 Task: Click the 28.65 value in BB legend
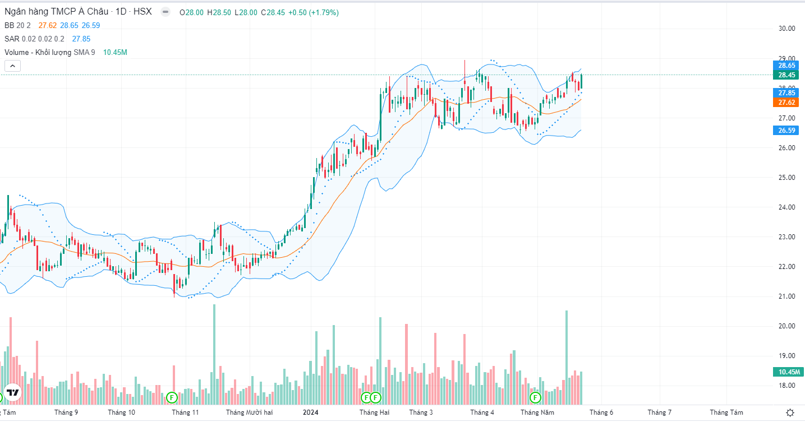(x=69, y=25)
